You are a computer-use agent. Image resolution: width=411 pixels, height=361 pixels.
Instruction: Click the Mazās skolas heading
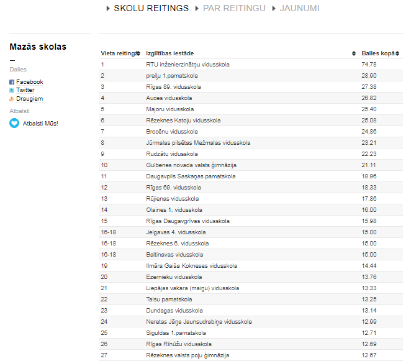click(38, 47)
